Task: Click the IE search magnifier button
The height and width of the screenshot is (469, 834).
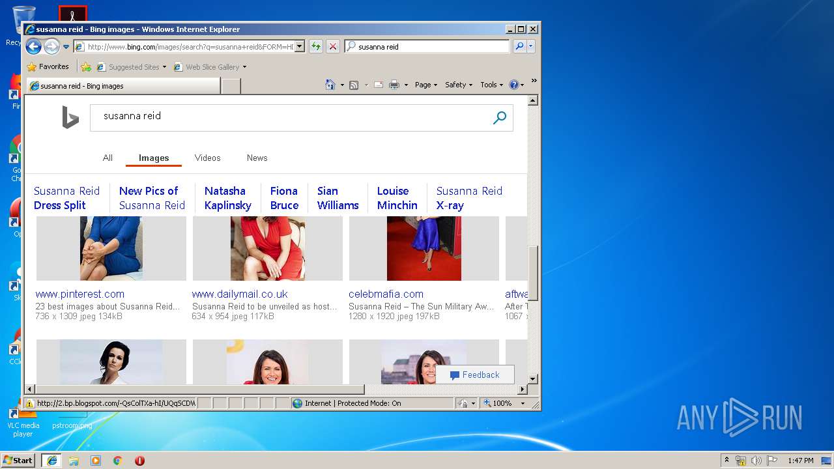Action: (519, 46)
